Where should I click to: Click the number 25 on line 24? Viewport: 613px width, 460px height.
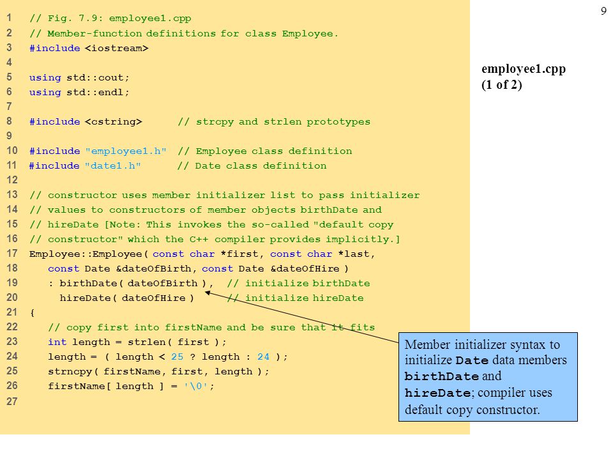click(177, 356)
